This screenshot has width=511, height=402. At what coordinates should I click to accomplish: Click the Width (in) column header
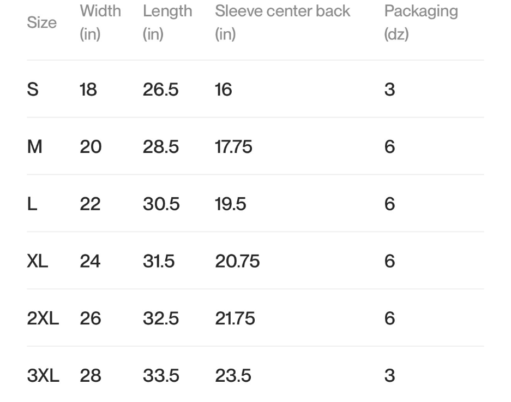point(100,22)
